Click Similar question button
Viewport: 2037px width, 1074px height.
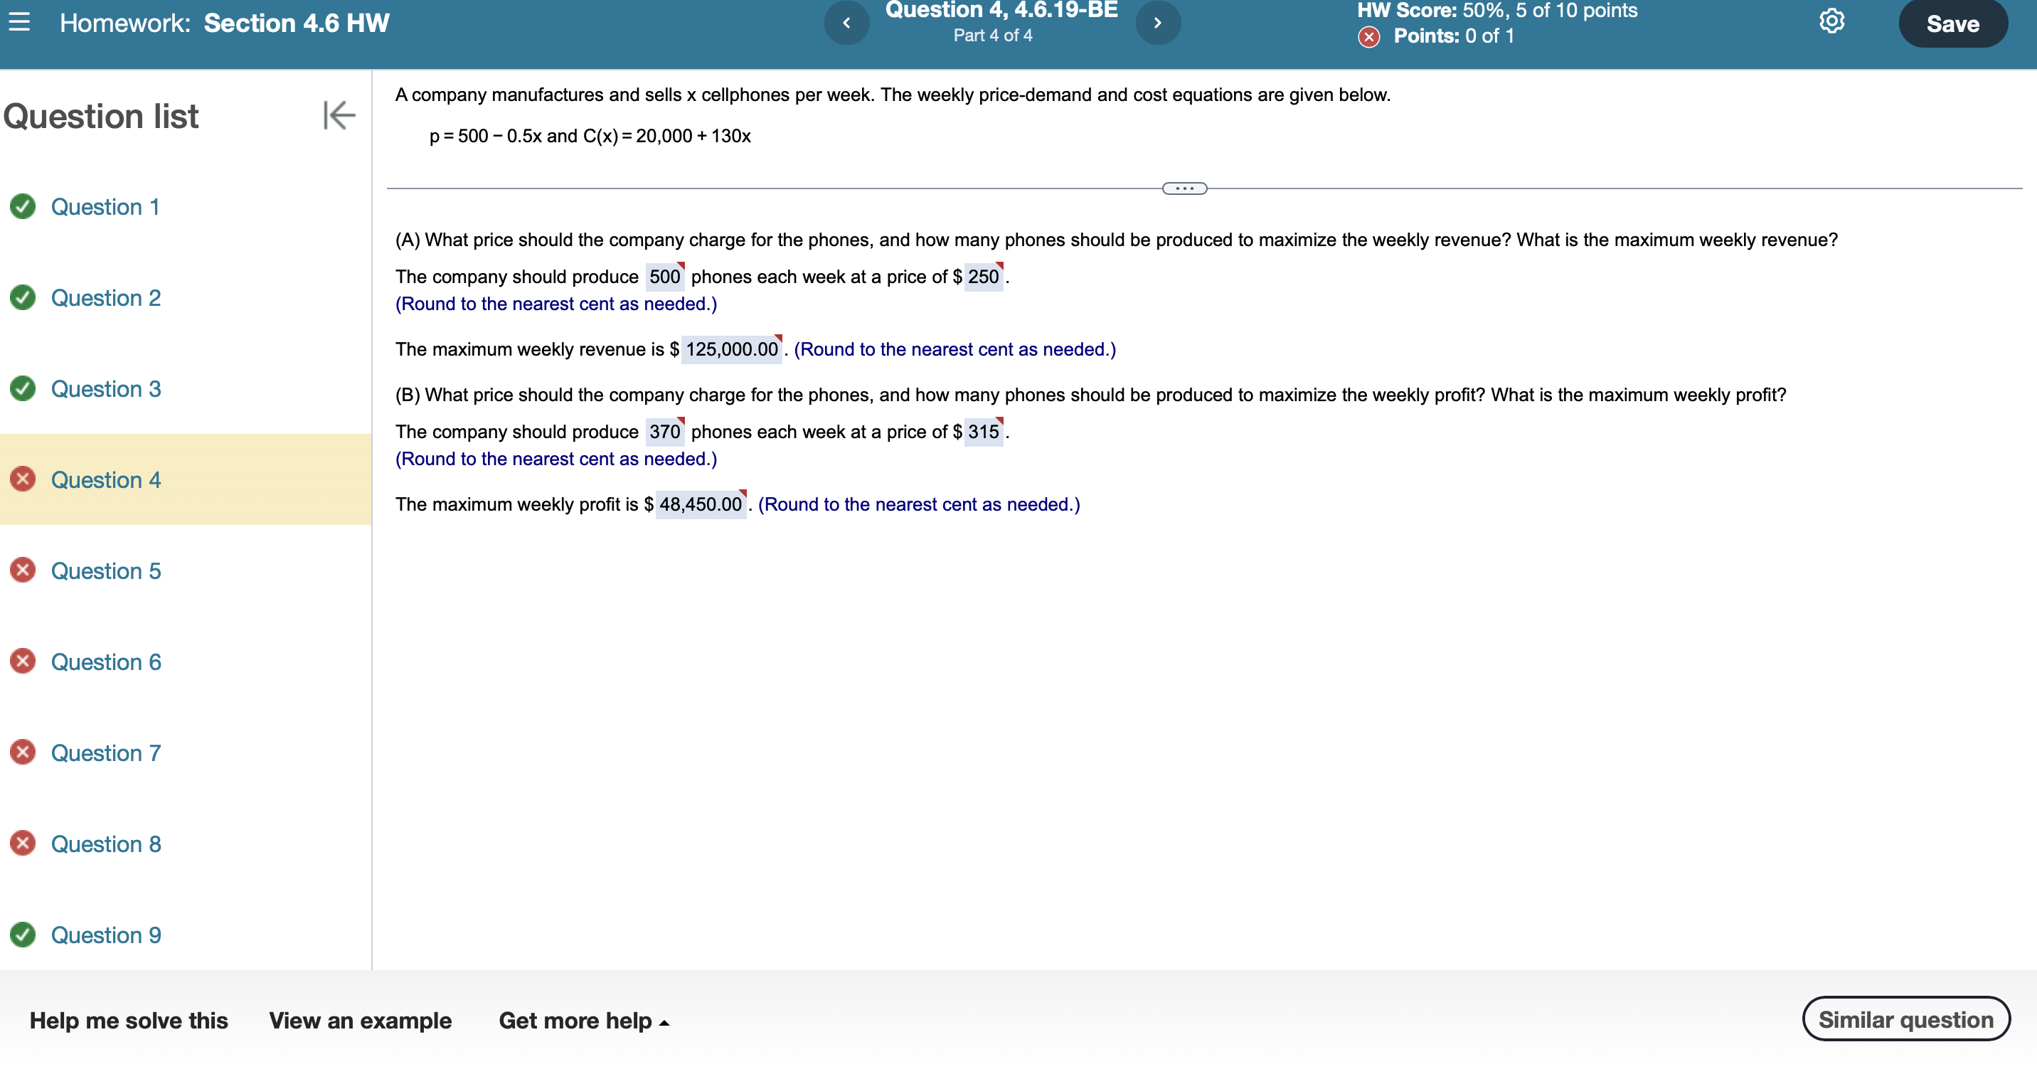(x=1905, y=1019)
